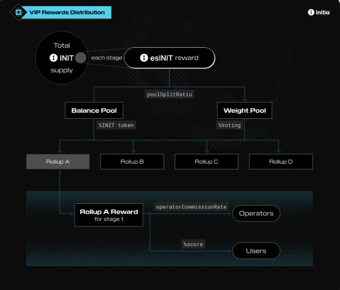
Task: Choose the highlighted Rollup A box
Action: point(58,162)
